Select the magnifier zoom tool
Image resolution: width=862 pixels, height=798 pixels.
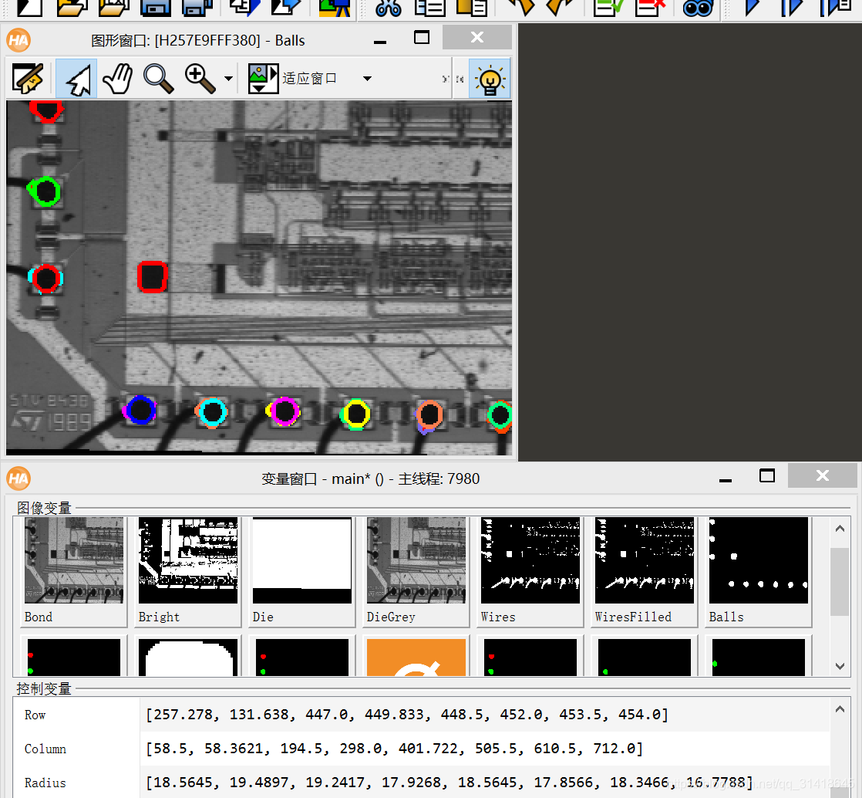coord(159,78)
